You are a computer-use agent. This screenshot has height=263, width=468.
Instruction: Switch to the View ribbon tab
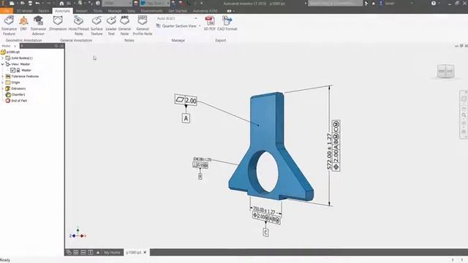tap(131, 11)
